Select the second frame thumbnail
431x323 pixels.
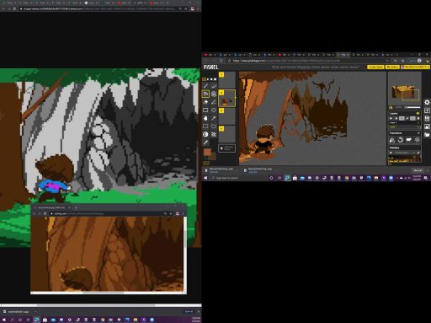(226, 98)
